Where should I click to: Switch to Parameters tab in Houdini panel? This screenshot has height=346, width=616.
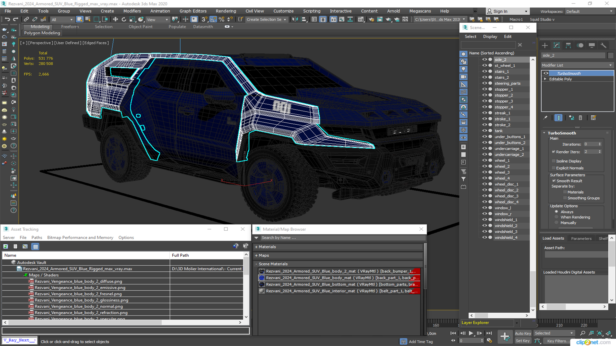click(x=581, y=238)
